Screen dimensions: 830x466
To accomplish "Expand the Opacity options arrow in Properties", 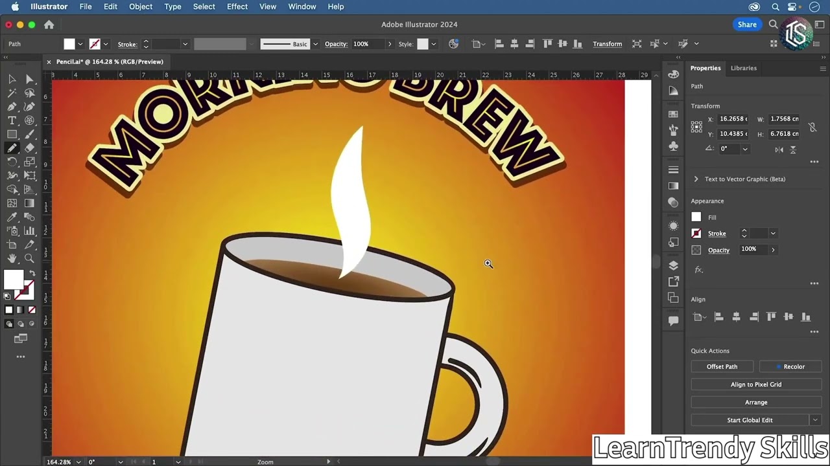I will coord(773,250).
